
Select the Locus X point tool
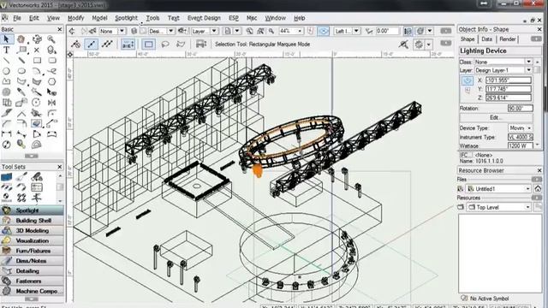[x=37, y=50]
